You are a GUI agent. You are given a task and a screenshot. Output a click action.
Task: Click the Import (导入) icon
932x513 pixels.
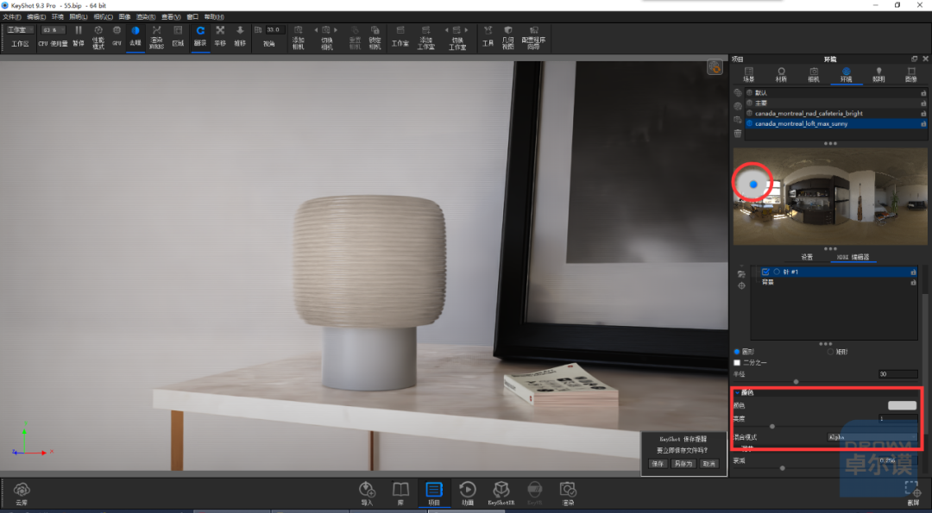point(367,490)
